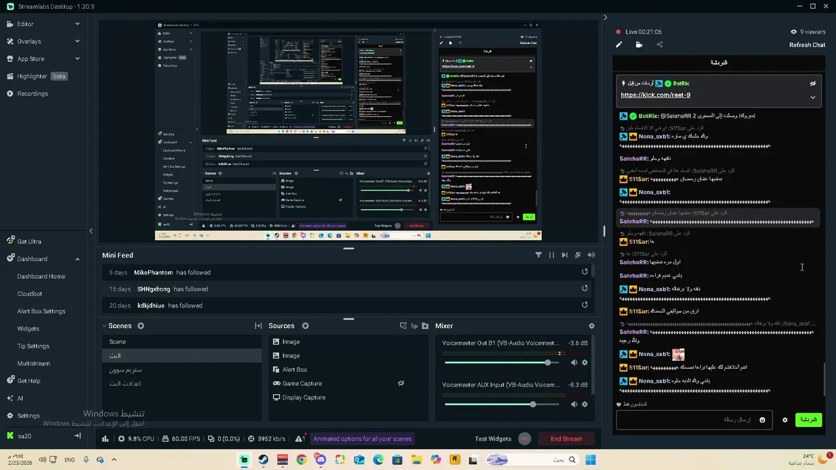Open Overlays in the sidebar

point(29,41)
